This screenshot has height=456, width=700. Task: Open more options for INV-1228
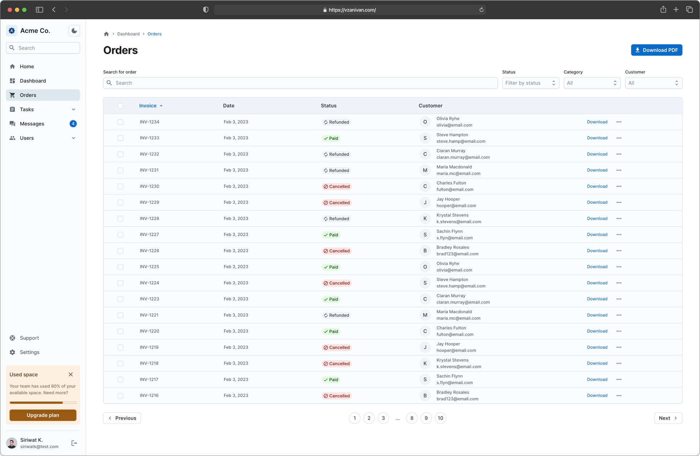(619, 219)
